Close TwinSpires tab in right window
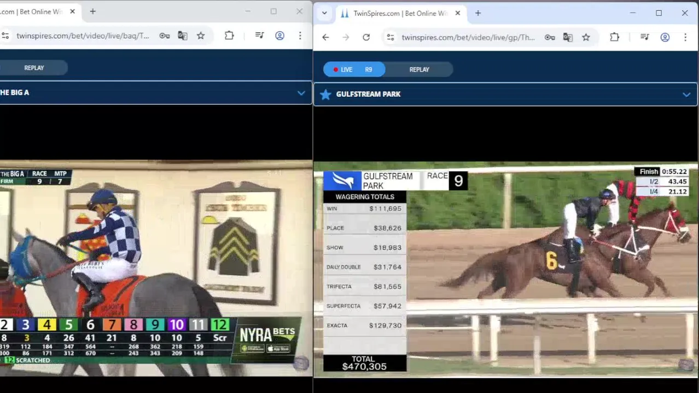This screenshot has height=393, width=699. [457, 13]
